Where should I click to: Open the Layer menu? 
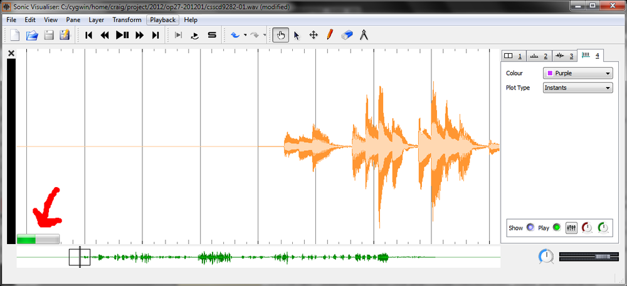pos(96,20)
